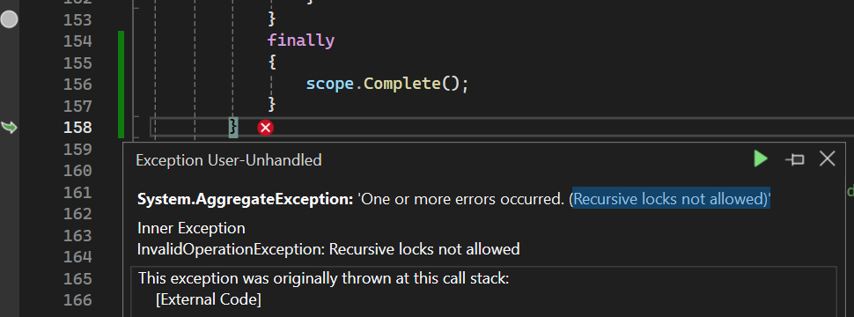Click the red exception error icon
The image size is (854, 317).
265,128
